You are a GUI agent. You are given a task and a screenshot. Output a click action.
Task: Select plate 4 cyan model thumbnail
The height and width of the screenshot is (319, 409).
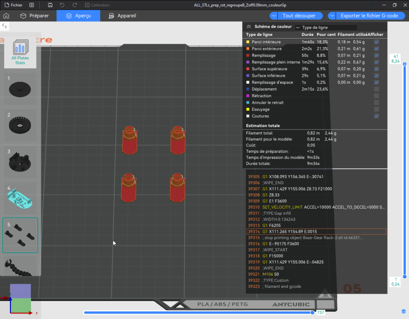[20, 199]
